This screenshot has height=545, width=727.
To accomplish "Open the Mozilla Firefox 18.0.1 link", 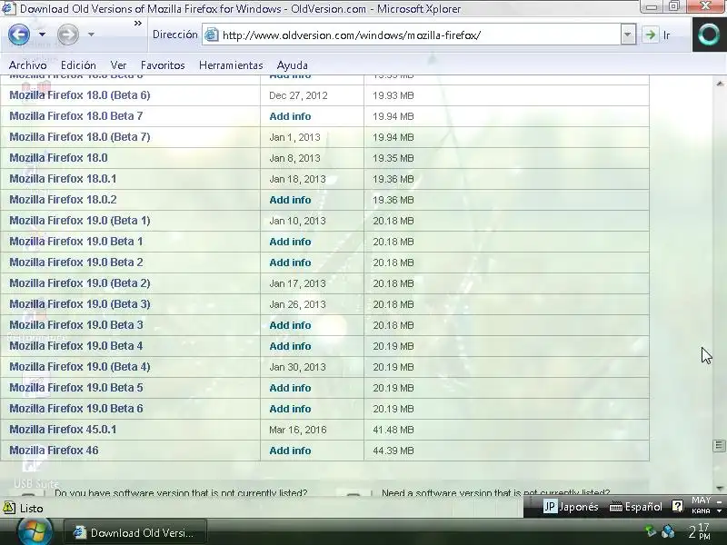I will pos(63,178).
